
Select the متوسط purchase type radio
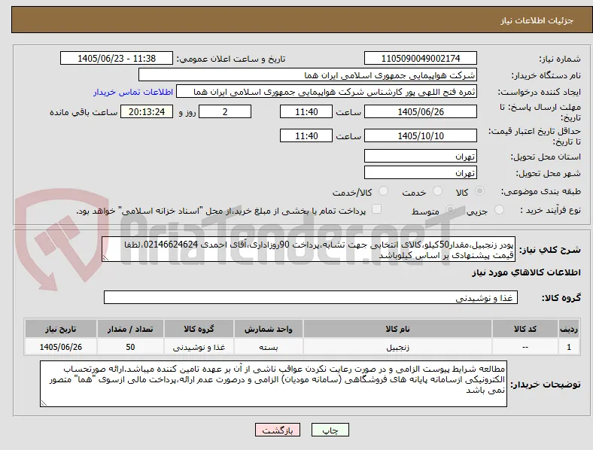coord(450,209)
